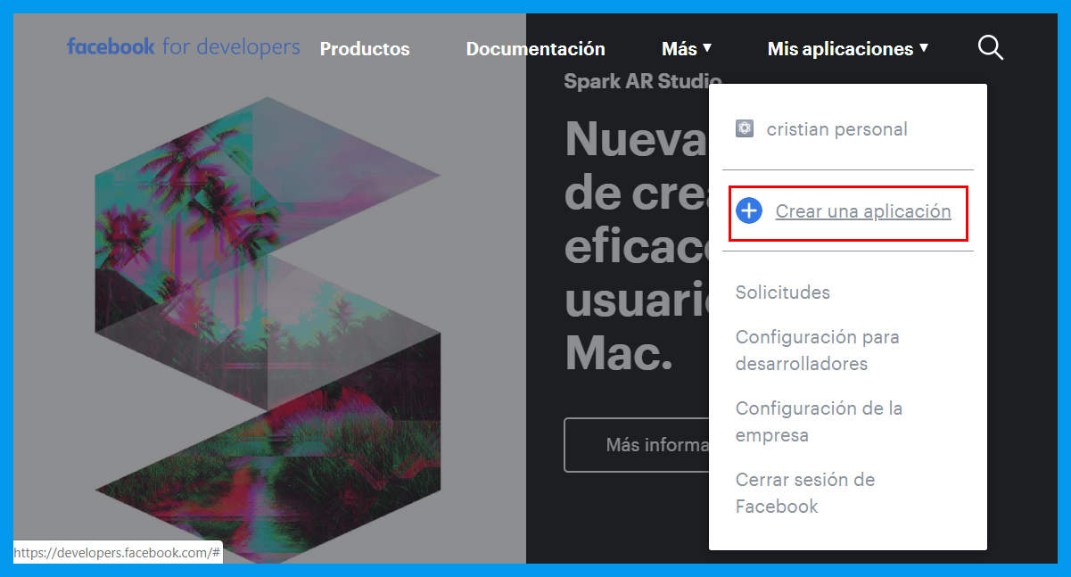
Task: Open Configuración para desarrolladores
Action: click(818, 350)
